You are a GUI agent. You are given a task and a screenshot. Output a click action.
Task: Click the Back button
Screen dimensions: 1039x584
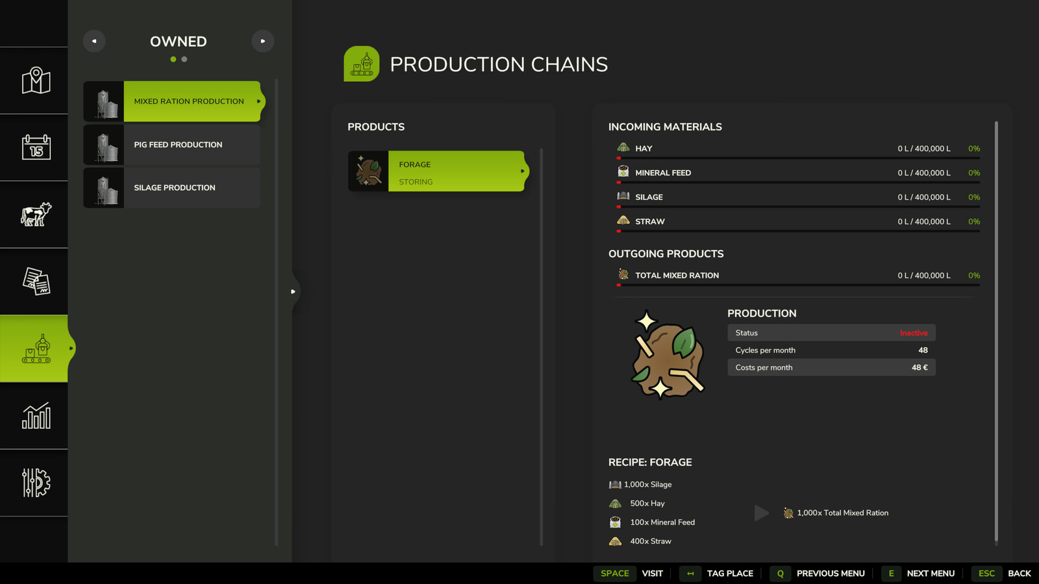click(1020, 573)
